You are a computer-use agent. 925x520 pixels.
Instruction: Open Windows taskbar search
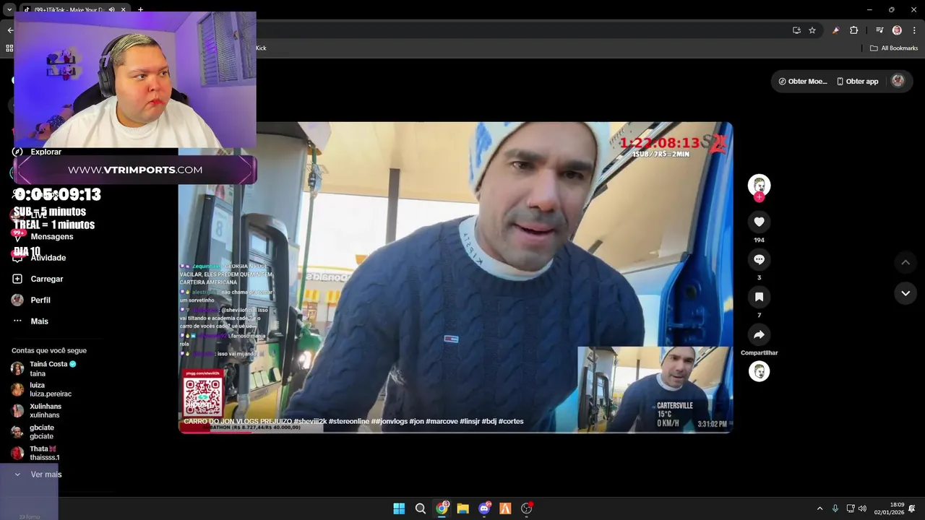click(x=420, y=508)
